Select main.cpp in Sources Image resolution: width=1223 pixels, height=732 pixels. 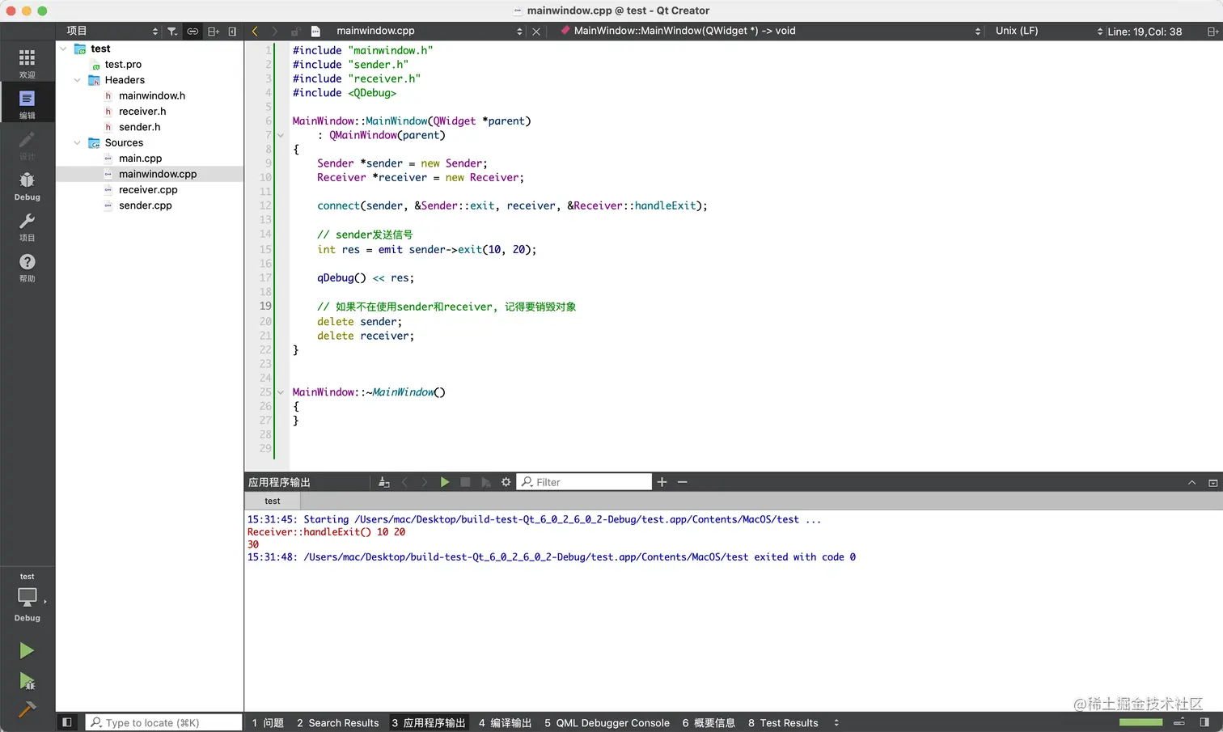pyautogui.click(x=140, y=159)
